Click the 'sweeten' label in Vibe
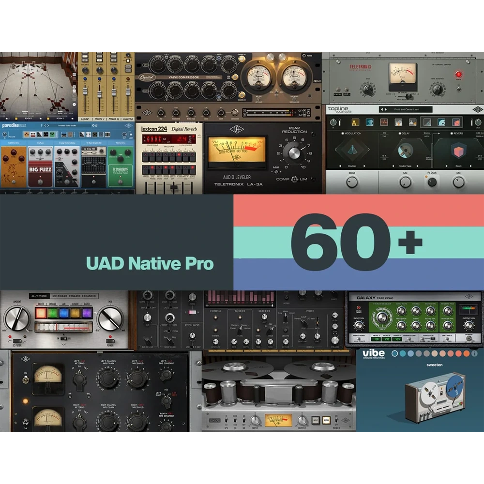Screen dimensions: 484x484 [434, 365]
